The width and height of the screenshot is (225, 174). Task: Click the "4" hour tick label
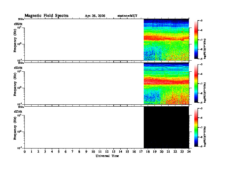click(52, 152)
